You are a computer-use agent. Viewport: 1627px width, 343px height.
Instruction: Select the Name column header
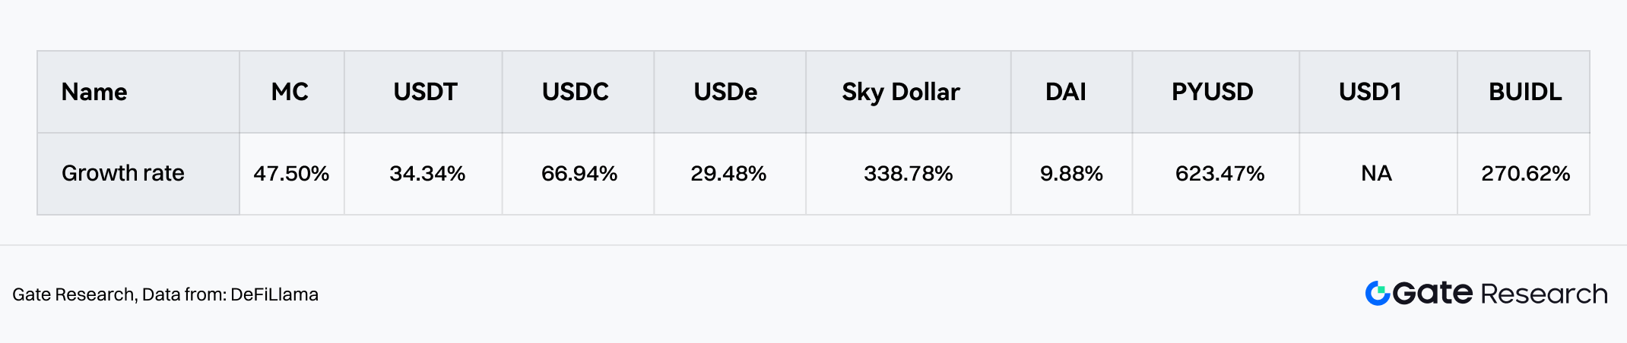click(x=94, y=92)
